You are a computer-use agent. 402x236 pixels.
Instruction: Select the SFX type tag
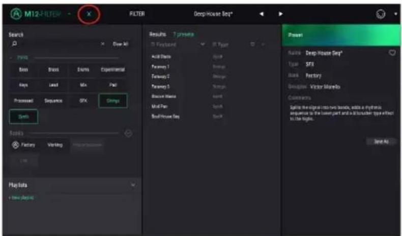[83, 100]
